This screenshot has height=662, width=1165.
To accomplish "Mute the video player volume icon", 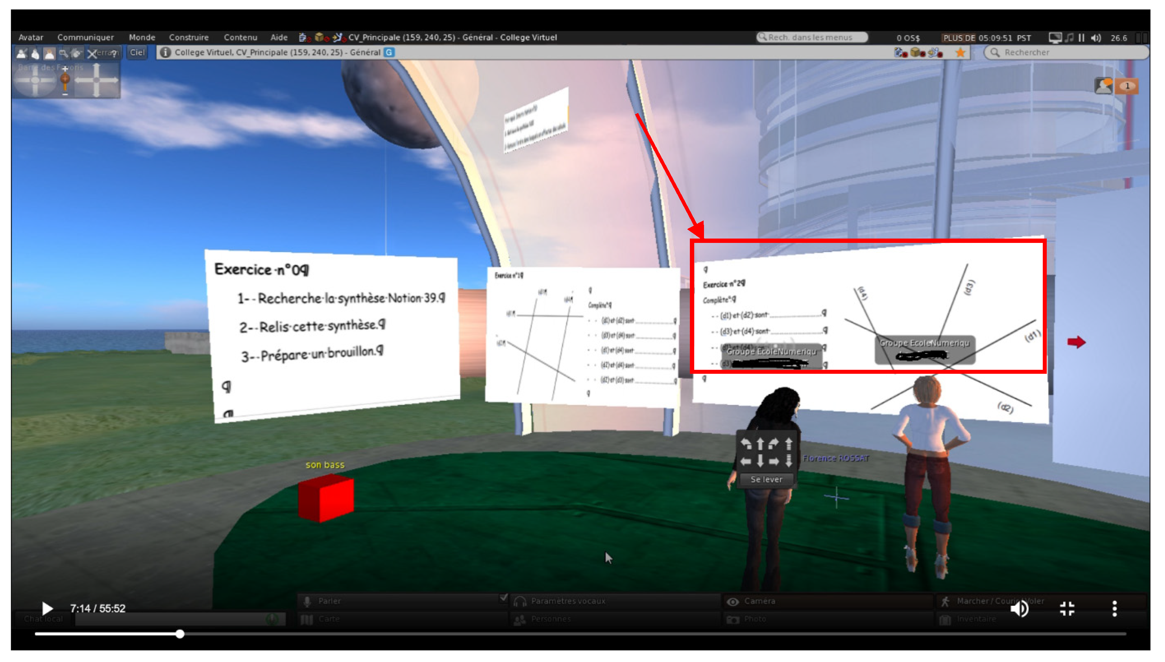I will click(x=1020, y=608).
